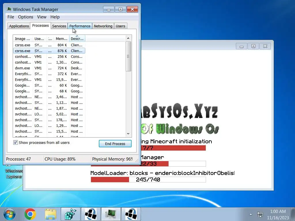Open the Registry Editor cube icon in taskbar

[x=71, y=214]
